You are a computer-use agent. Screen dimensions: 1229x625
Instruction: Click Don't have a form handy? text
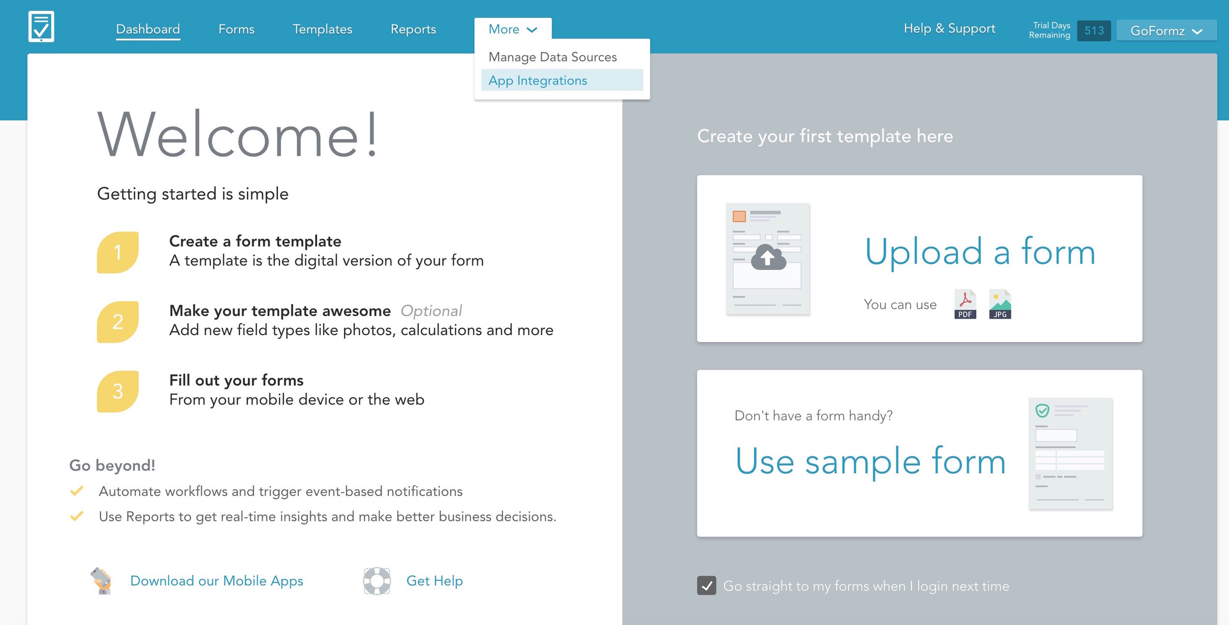814,416
